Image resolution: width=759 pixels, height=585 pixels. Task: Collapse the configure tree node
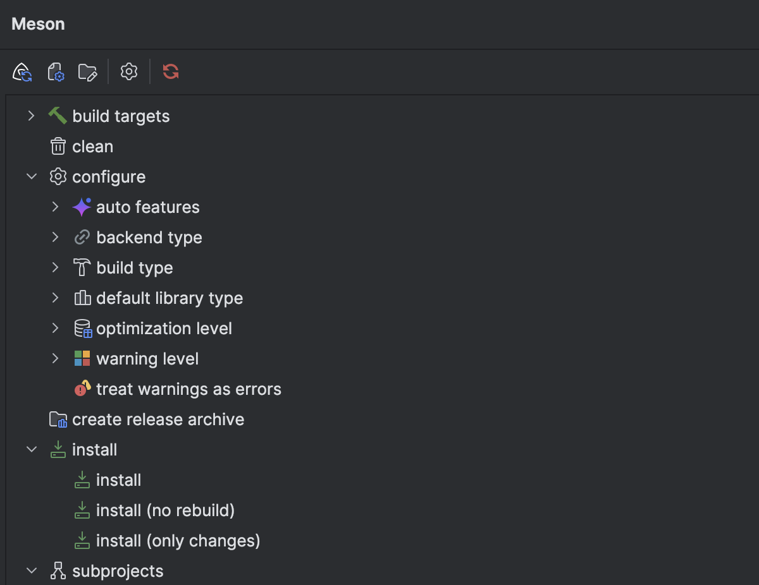click(x=32, y=177)
